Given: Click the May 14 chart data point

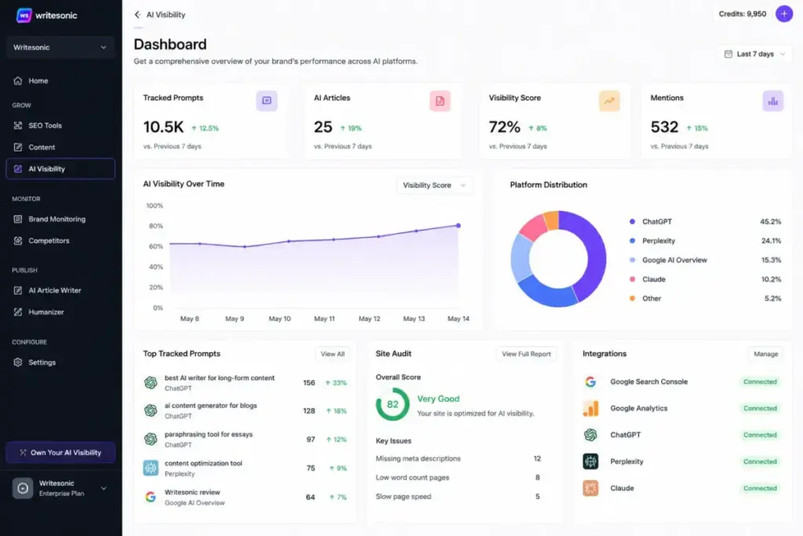Looking at the screenshot, I should (458, 225).
